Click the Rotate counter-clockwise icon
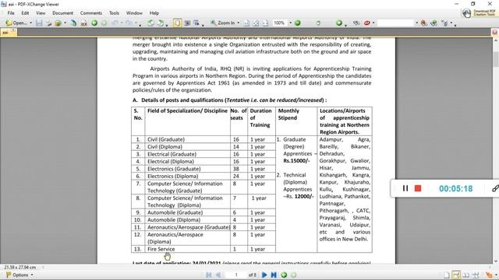Viewport: 499px width, 280px height. [x=150, y=23]
